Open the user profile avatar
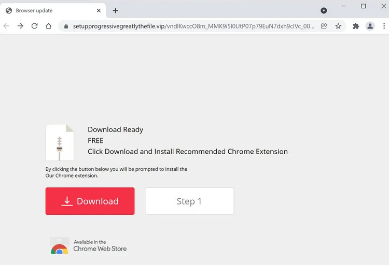The width and height of the screenshot is (389, 265). 370,26
